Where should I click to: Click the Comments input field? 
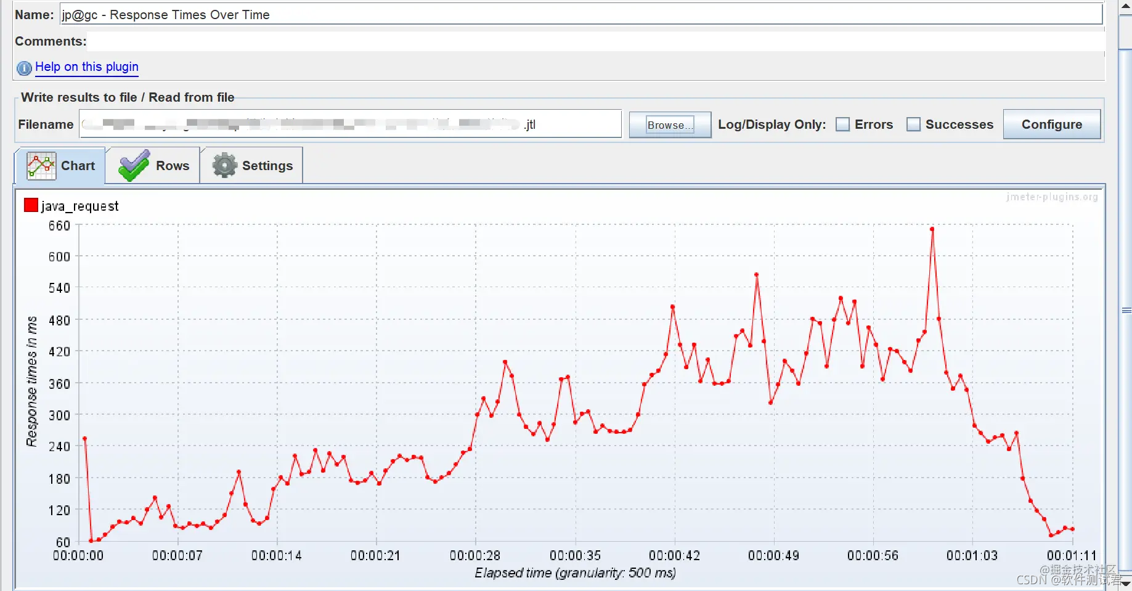coord(596,41)
